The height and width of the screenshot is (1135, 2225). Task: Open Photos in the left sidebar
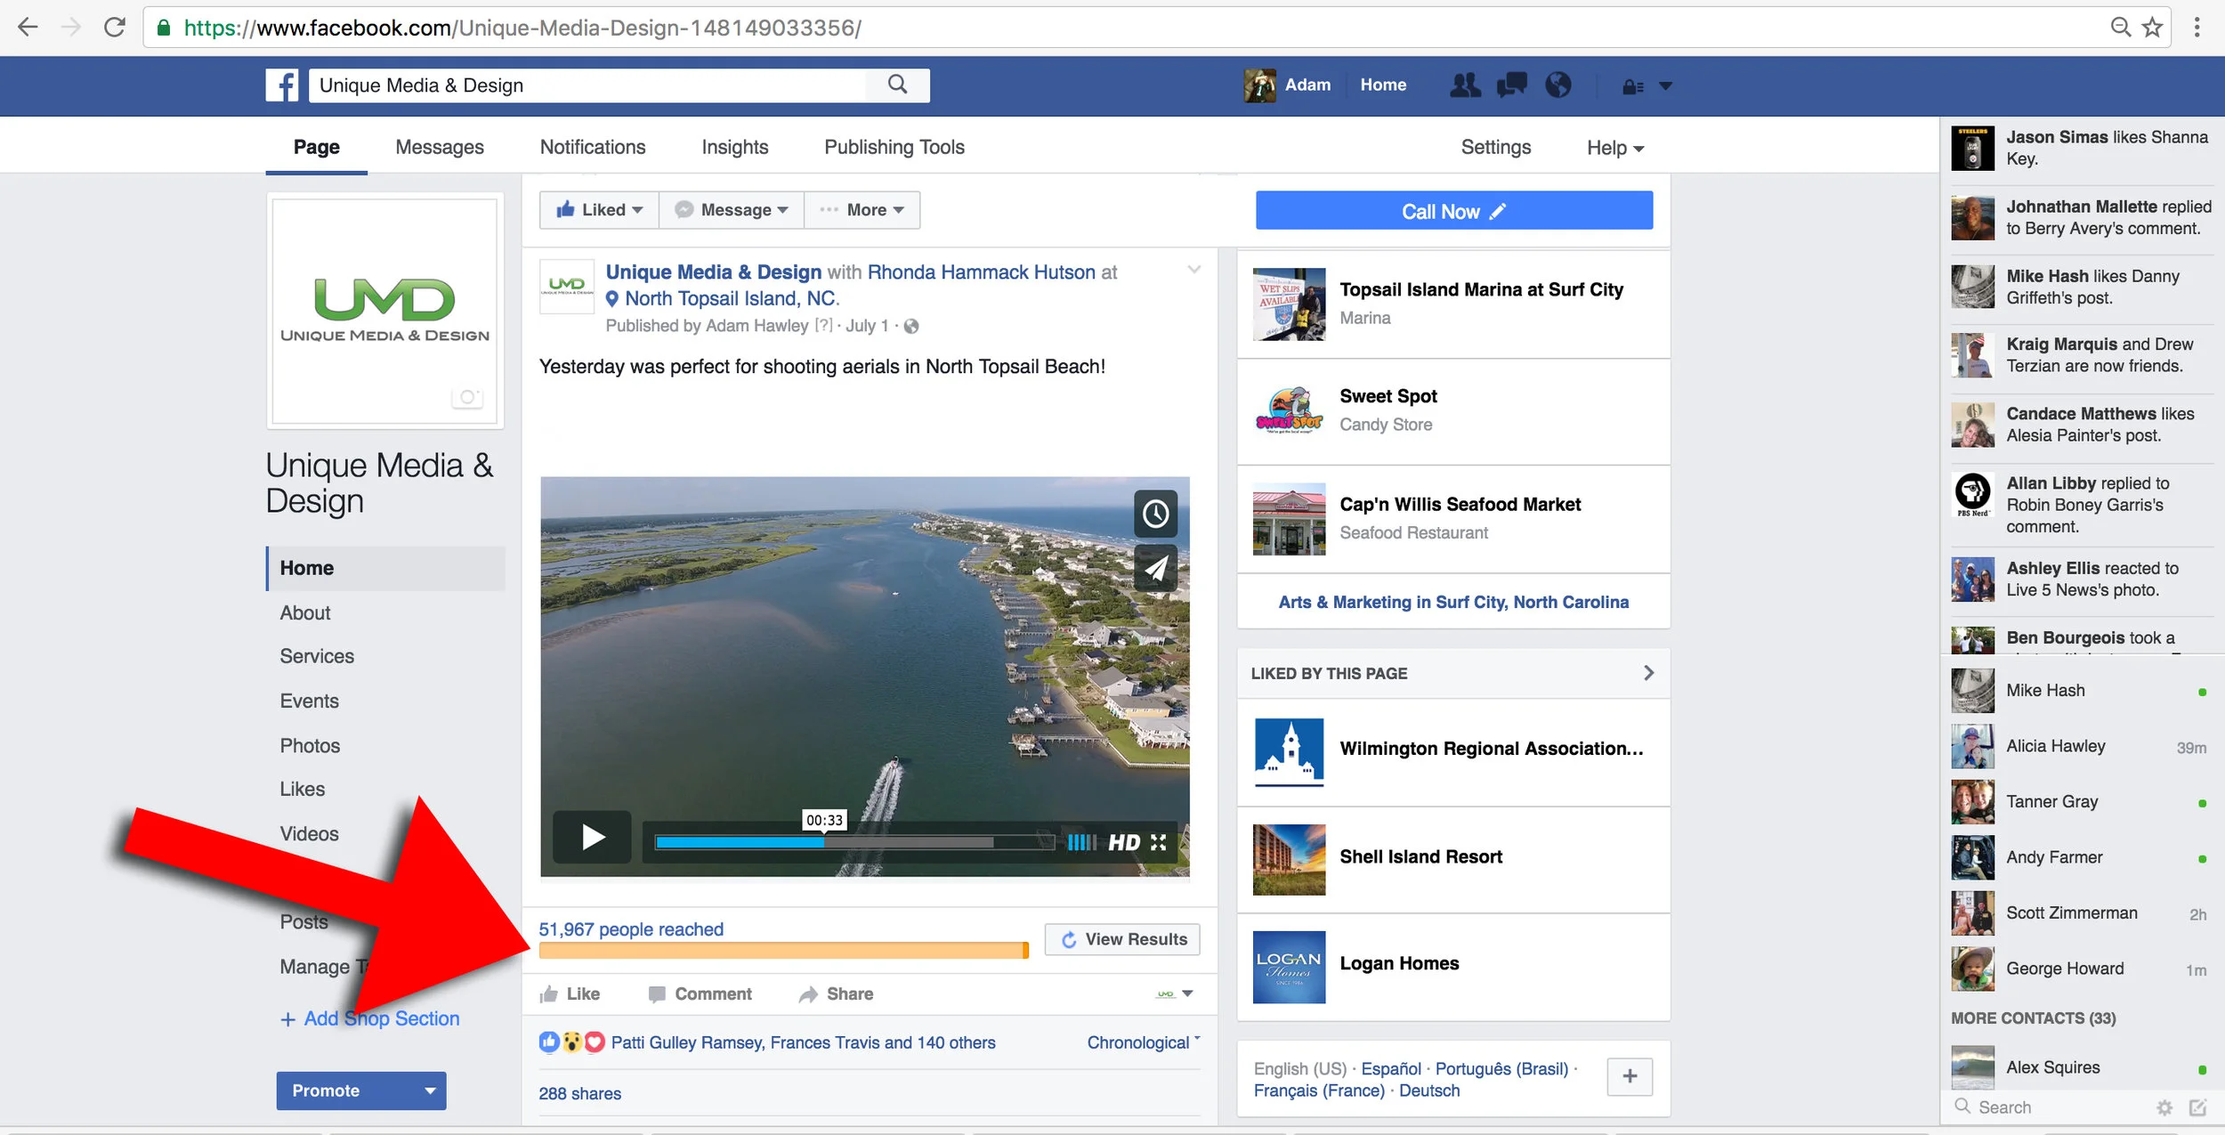pyautogui.click(x=310, y=745)
